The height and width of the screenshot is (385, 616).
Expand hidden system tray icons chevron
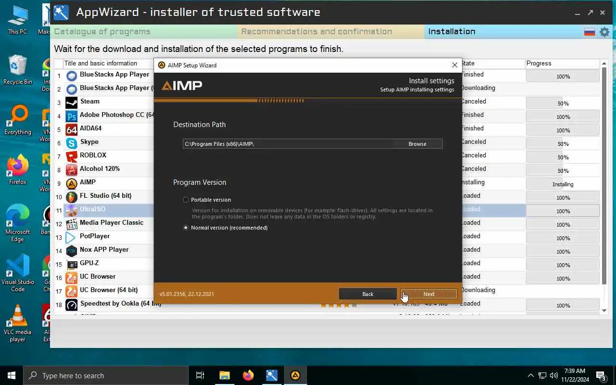(531, 375)
